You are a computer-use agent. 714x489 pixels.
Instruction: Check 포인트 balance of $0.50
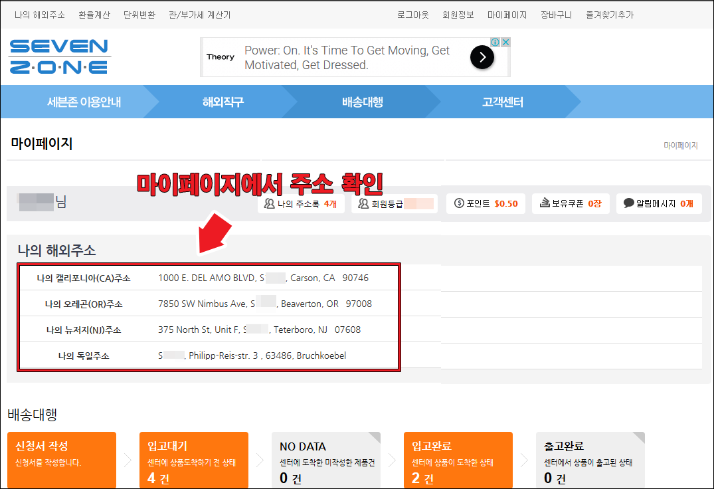coord(486,204)
